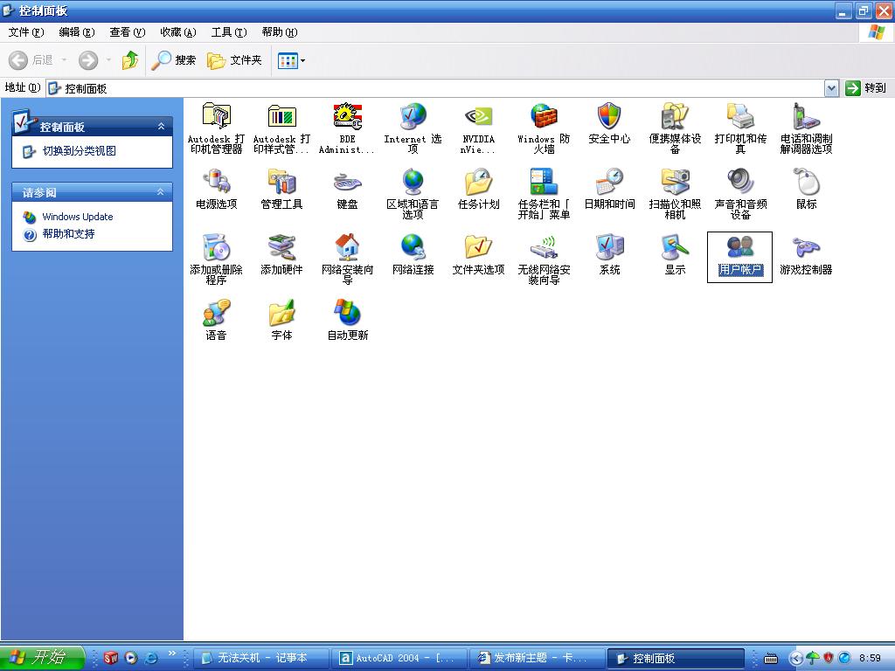Click 系统 icon

pyautogui.click(x=609, y=247)
